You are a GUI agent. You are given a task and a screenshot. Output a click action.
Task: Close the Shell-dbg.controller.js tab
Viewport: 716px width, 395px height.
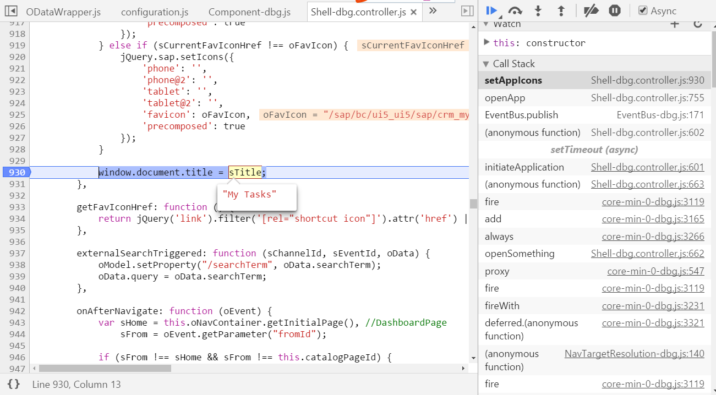click(x=414, y=11)
